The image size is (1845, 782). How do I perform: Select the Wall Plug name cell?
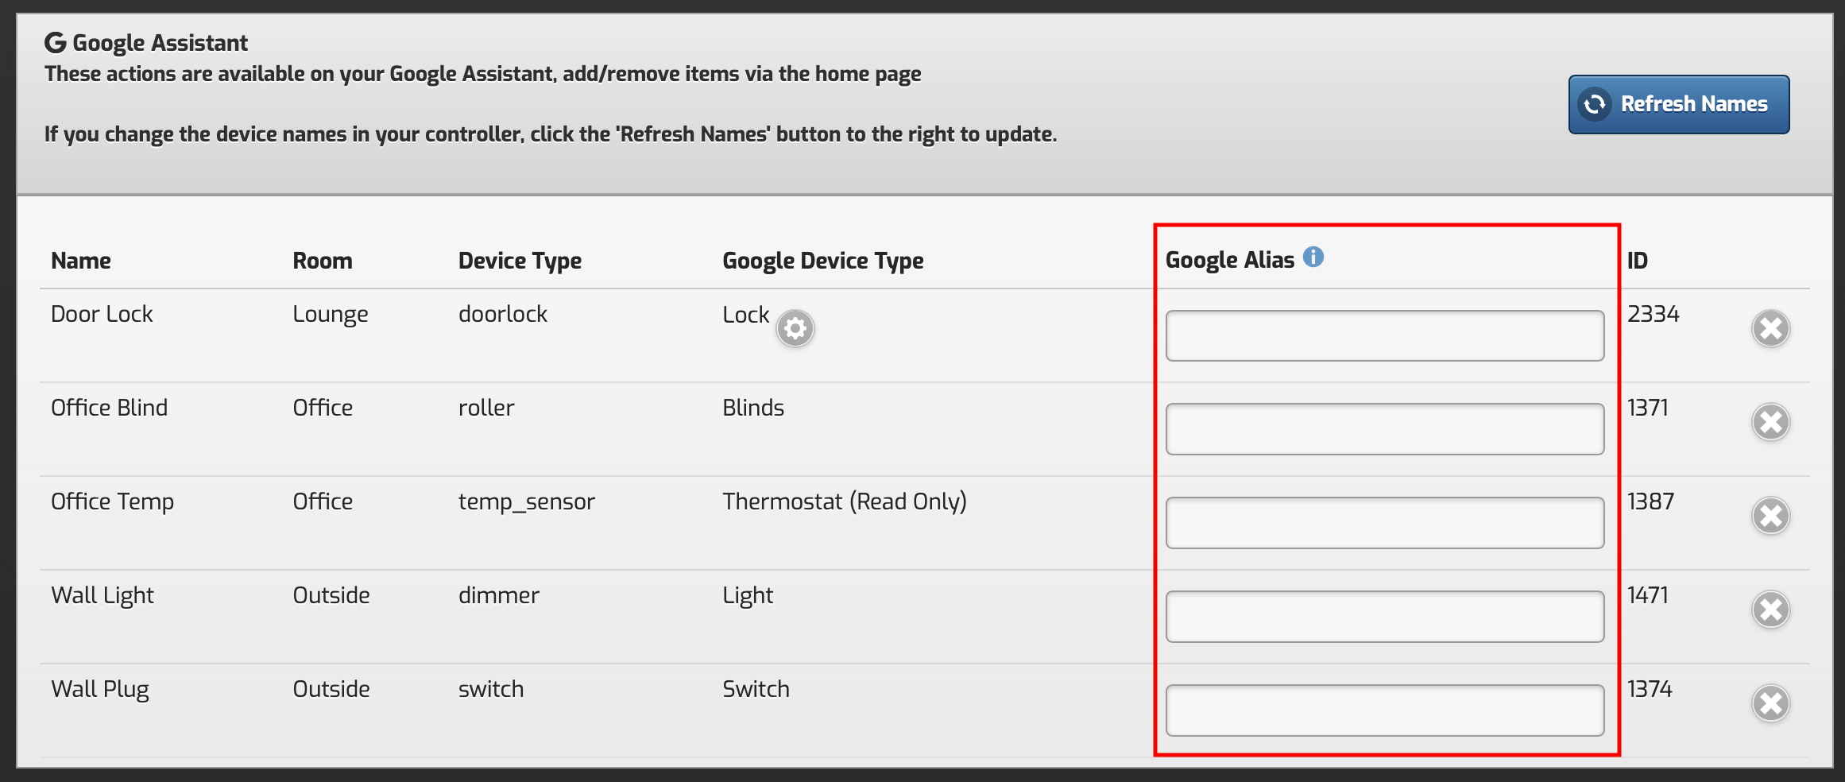[100, 690]
